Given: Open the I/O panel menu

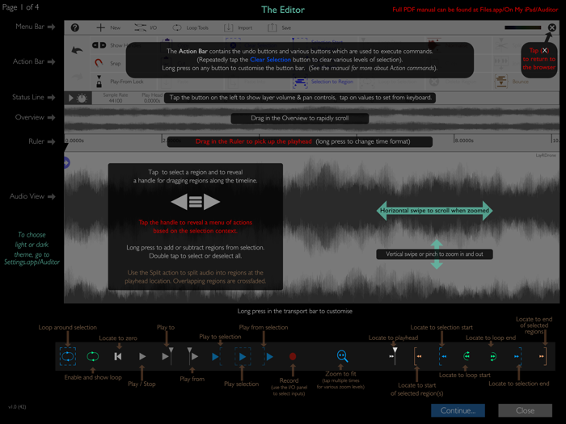Looking at the screenshot, I should [x=146, y=27].
